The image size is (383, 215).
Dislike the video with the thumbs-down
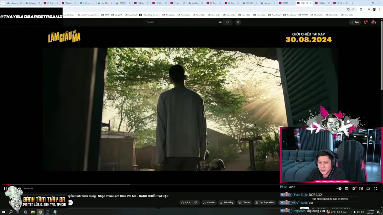point(196,202)
